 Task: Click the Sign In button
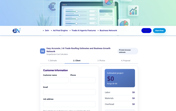[x=146, y=30]
